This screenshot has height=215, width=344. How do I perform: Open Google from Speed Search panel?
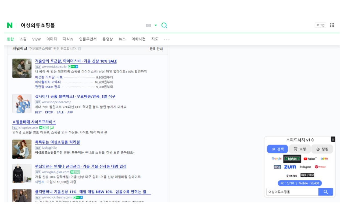click(277, 159)
